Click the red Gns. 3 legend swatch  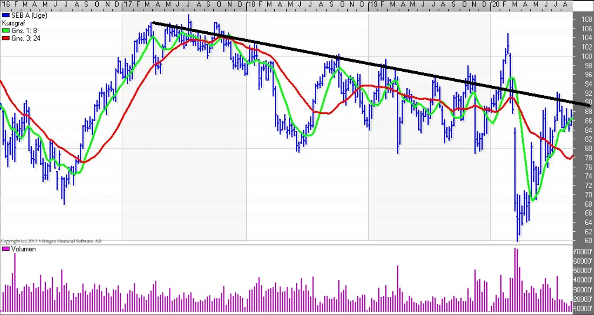pyautogui.click(x=5, y=38)
